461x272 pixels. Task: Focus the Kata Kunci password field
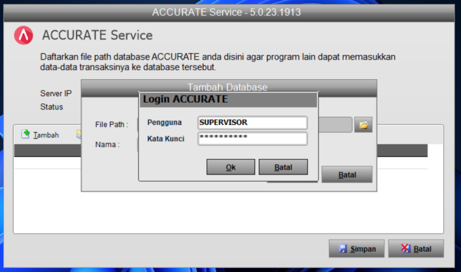pyautogui.click(x=252, y=139)
